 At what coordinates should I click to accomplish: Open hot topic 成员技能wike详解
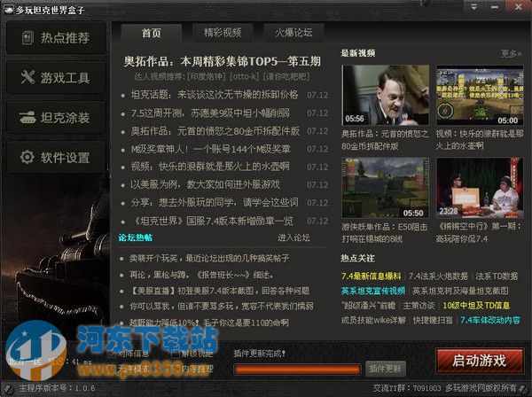click(373, 321)
